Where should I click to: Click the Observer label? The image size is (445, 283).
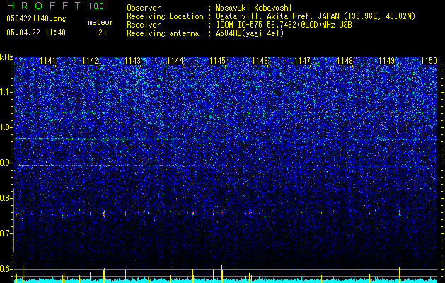[x=144, y=8]
